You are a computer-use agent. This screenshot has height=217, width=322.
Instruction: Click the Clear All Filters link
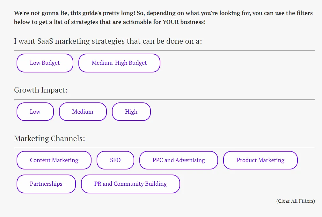(x=296, y=201)
